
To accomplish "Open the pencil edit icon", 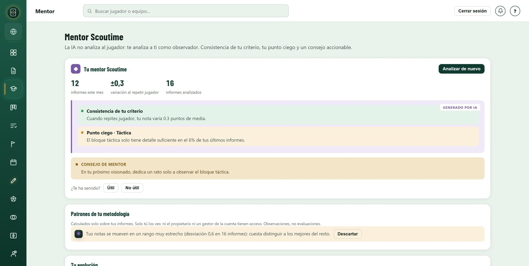I will [x=13, y=180].
